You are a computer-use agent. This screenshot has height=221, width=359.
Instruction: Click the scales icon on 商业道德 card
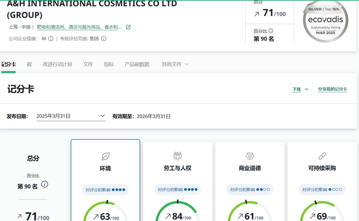coord(250,156)
